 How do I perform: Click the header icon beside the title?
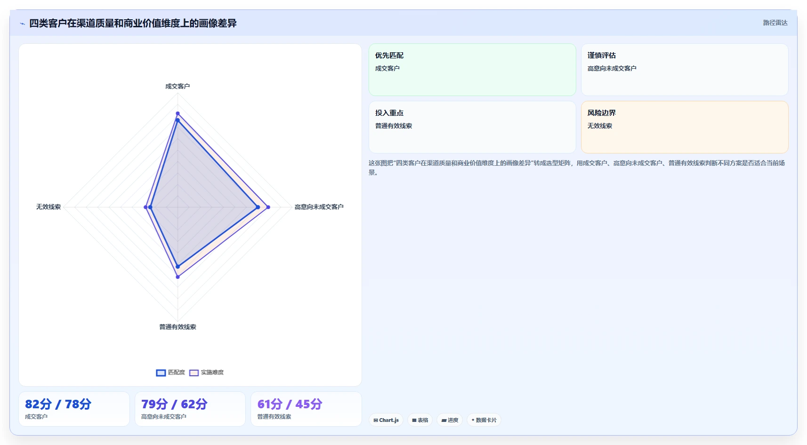click(22, 24)
